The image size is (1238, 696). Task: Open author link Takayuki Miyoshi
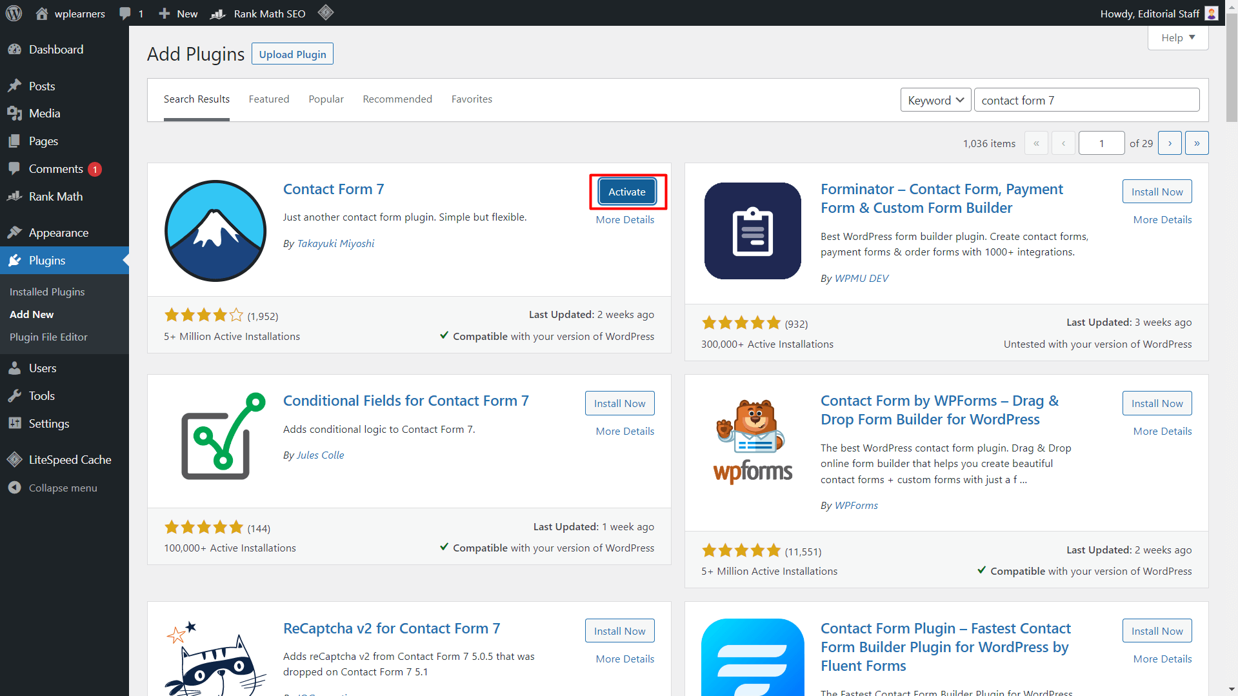click(x=335, y=244)
